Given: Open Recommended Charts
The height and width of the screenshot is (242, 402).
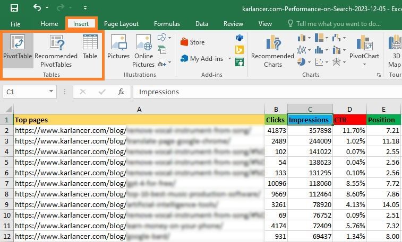Looking at the screenshot, I should [x=273, y=51].
